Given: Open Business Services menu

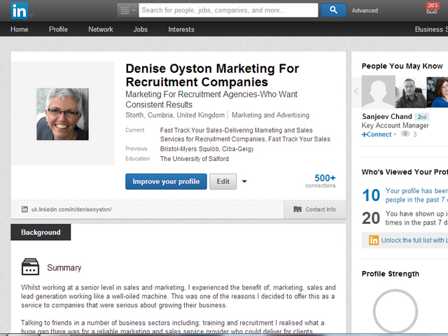Looking at the screenshot, I should coord(431,29).
